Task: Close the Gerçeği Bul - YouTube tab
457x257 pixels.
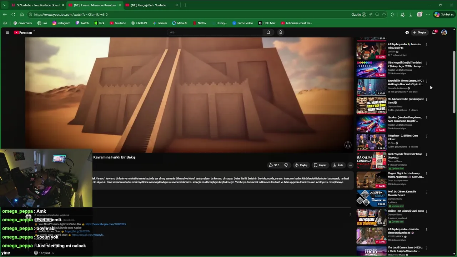Action: [x=176, y=5]
